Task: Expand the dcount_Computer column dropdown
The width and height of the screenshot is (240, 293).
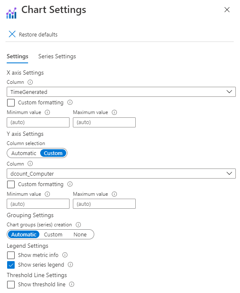Action: (121, 174)
